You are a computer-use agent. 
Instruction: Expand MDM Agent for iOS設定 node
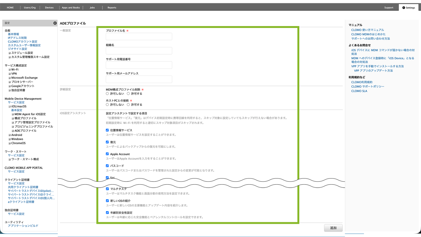pos(13,114)
